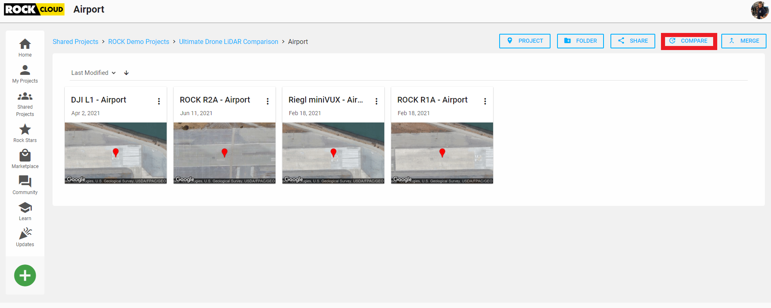Open options menu for DJI L1 - Airport
Viewport: 771px width, 308px height.
tap(159, 101)
